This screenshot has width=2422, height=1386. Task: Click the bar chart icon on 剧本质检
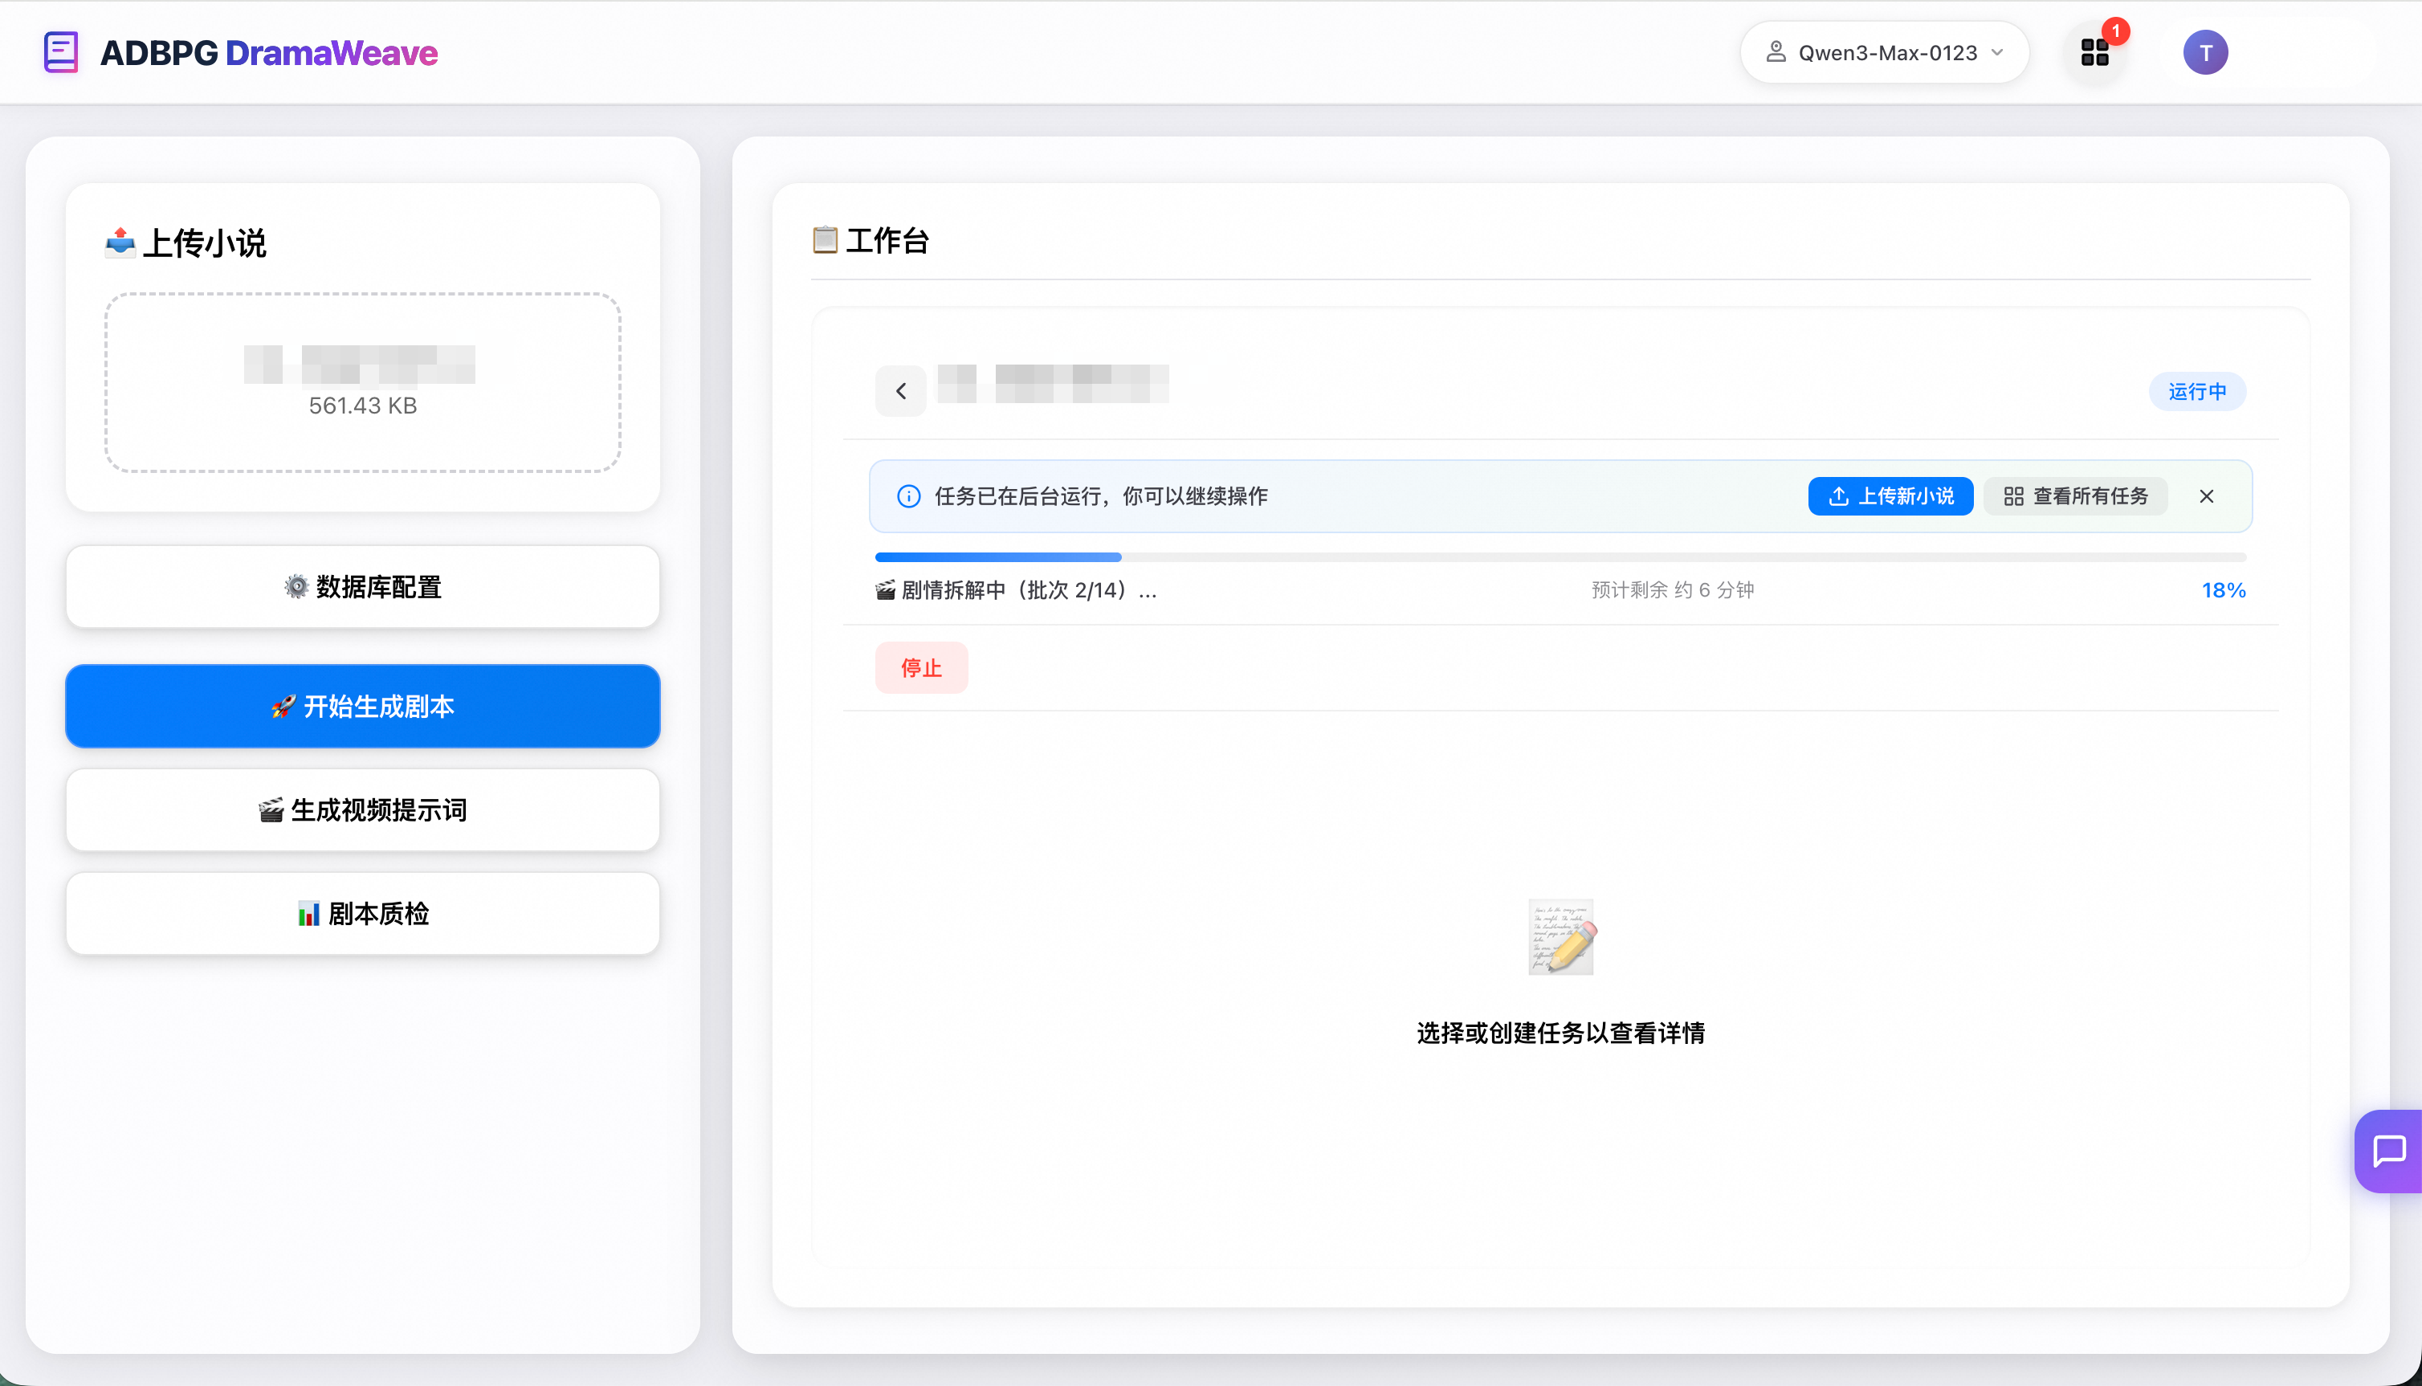[x=308, y=913]
